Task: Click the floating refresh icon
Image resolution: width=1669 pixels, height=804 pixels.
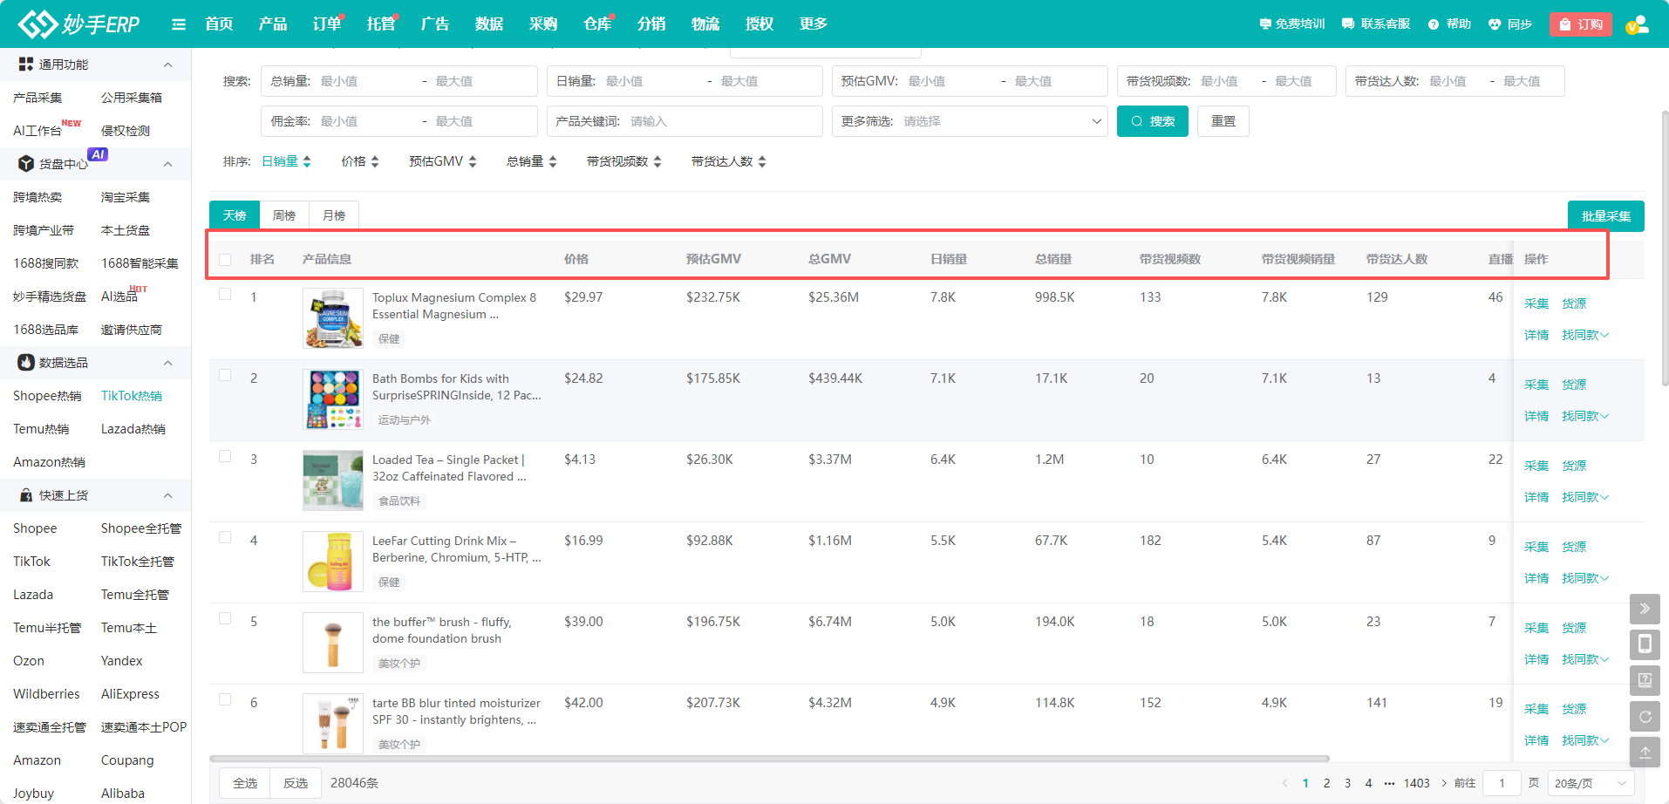Action: (1645, 716)
